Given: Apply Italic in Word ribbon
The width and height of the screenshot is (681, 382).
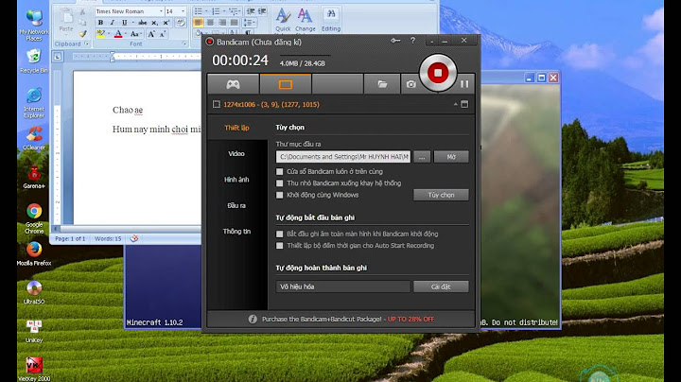Looking at the screenshot, I should [x=113, y=23].
